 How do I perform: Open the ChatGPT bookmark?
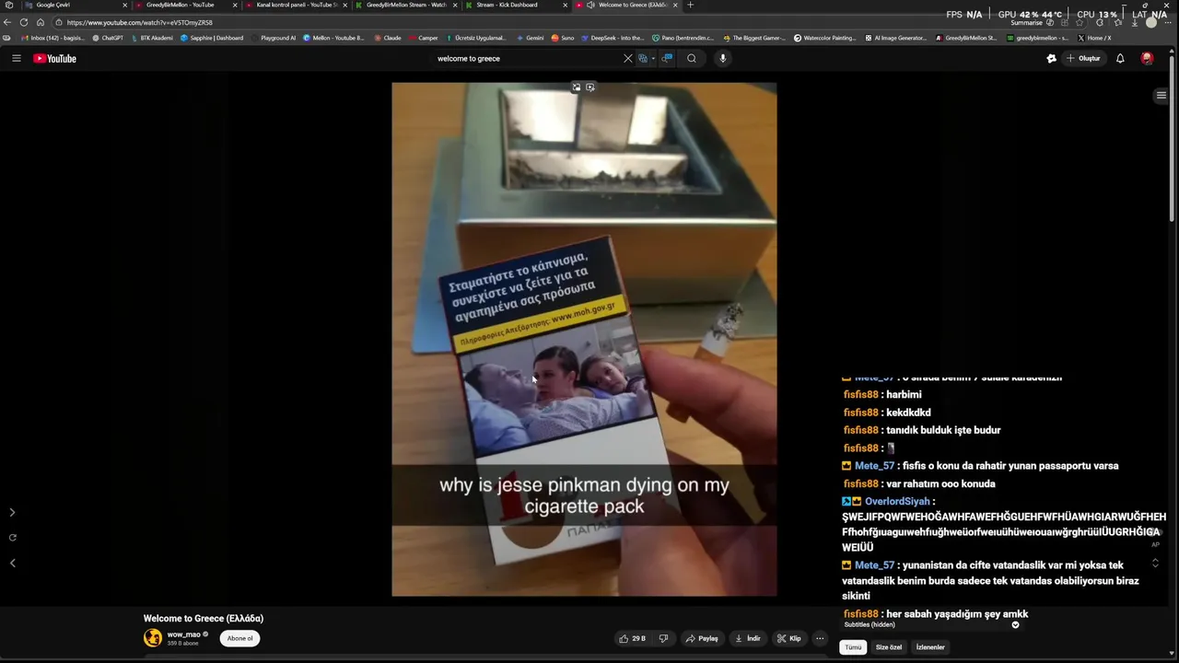point(108,38)
